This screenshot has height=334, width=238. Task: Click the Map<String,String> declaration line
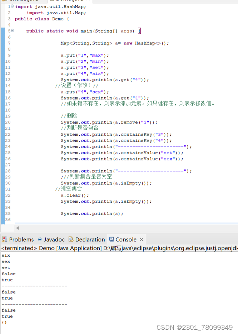tap(115, 43)
